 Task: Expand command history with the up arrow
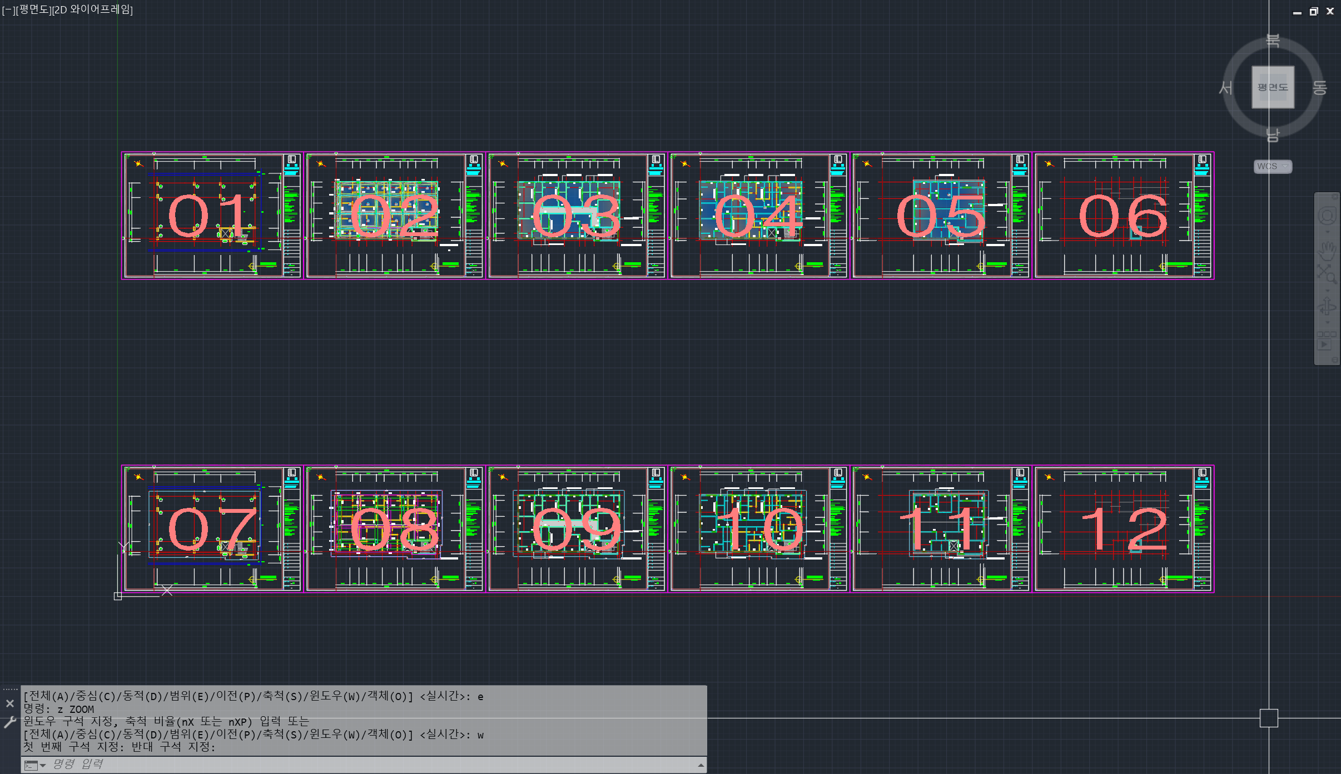coord(701,765)
